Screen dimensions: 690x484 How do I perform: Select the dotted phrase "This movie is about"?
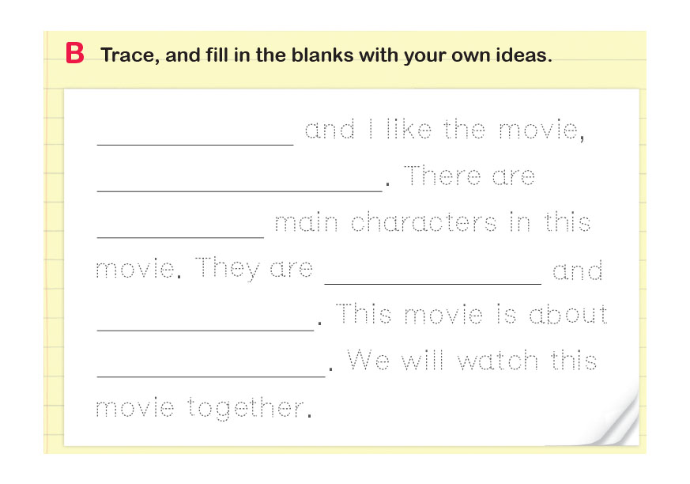pyautogui.click(x=472, y=315)
